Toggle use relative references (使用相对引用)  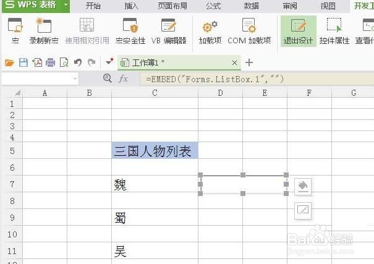[87, 31]
